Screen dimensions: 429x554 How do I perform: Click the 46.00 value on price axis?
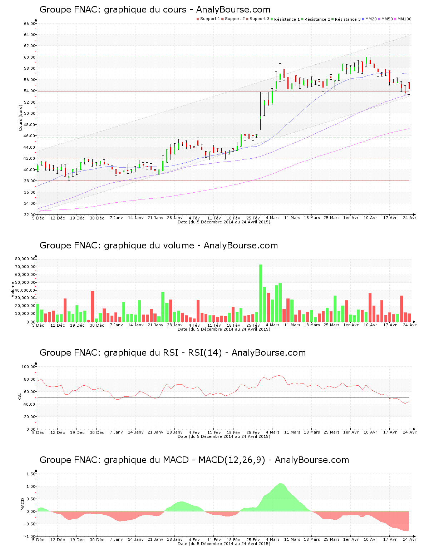30,136
